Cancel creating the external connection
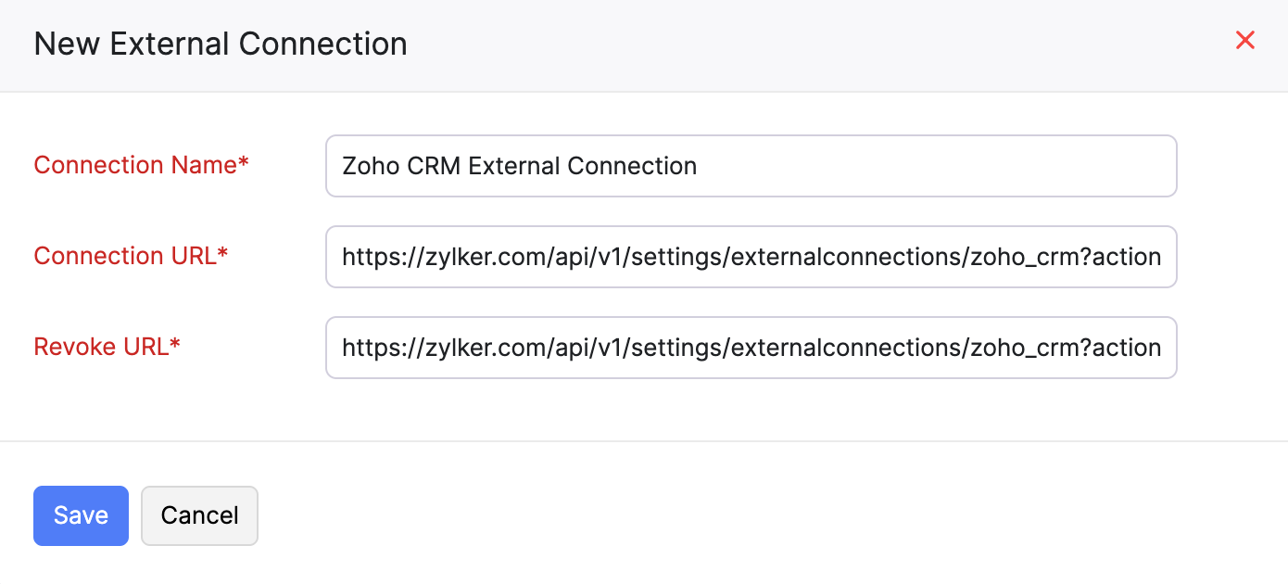1288x584 pixels. (x=199, y=515)
